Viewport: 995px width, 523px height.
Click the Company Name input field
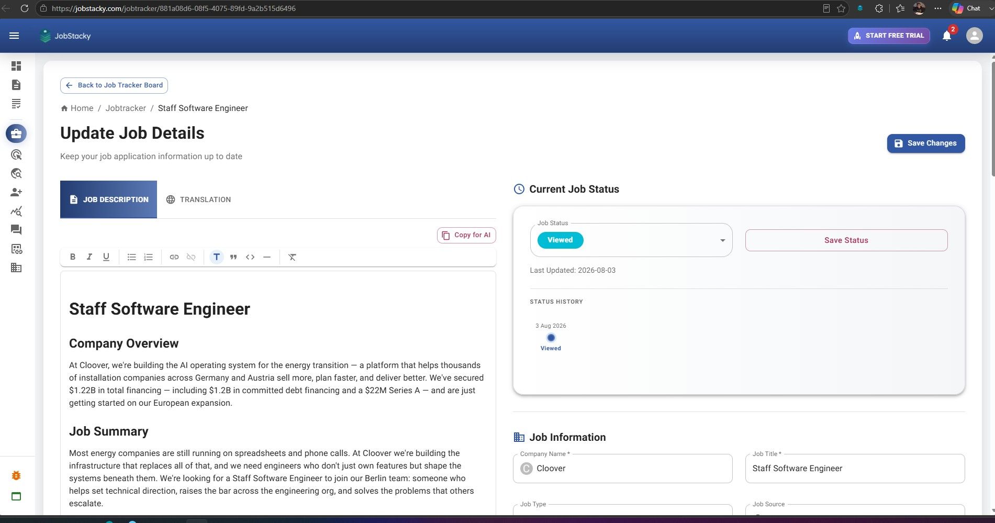coord(622,469)
